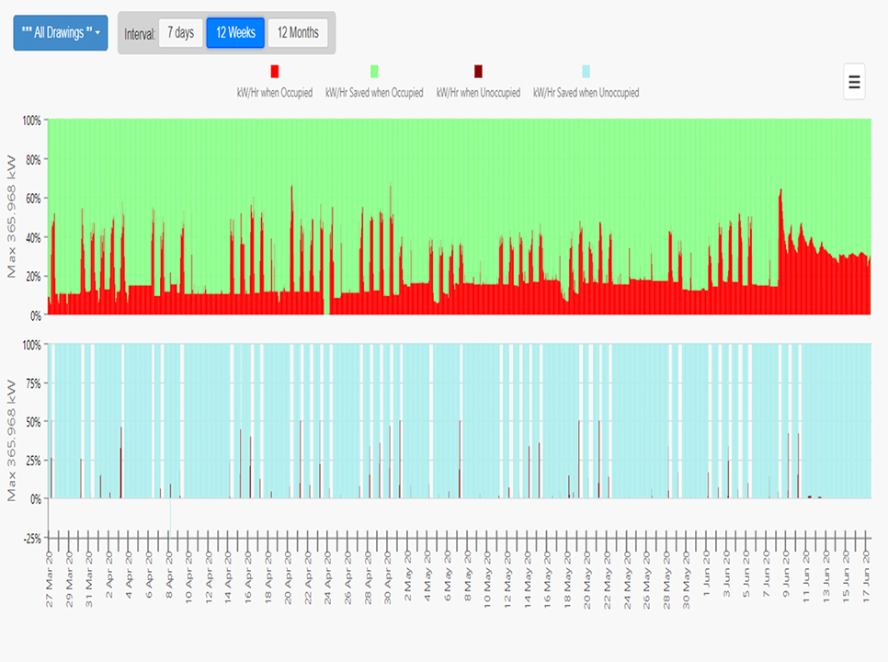
Task: Click the 75% label on the lower chart
Action: (x=31, y=383)
